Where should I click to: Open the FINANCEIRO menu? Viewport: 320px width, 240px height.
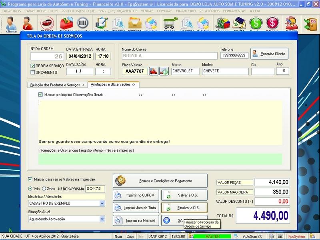(186, 11)
